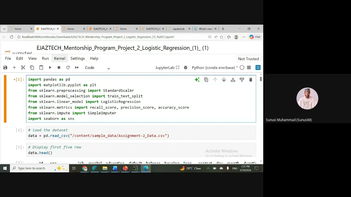Click the data.head() code cell [3]

pyautogui.click(x=141, y=150)
